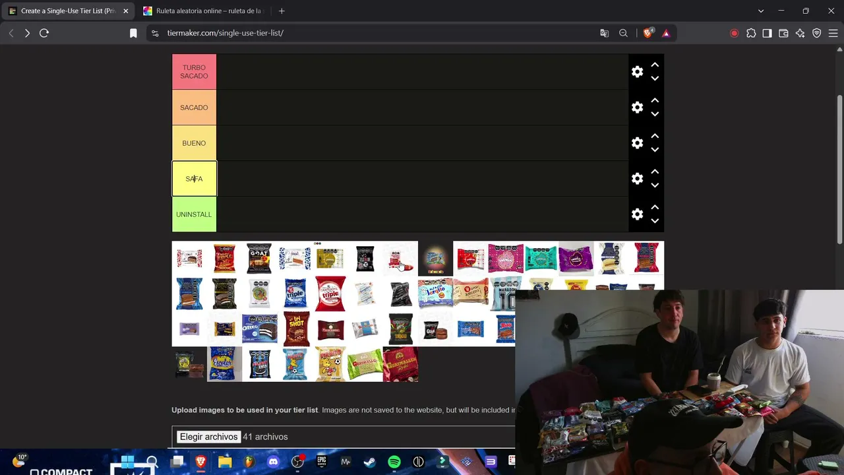Close the Single-Use Tier List tab

tap(125, 11)
